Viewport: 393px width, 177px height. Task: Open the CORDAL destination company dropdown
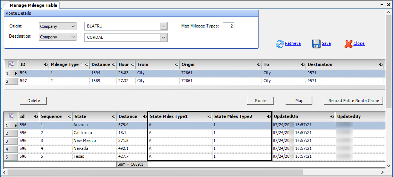[x=164, y=37]
